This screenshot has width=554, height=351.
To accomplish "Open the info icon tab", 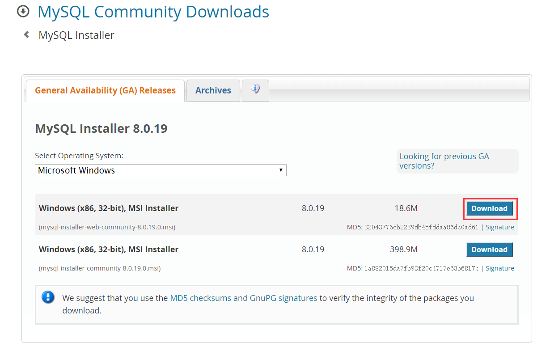I will [x=255, y=90].
